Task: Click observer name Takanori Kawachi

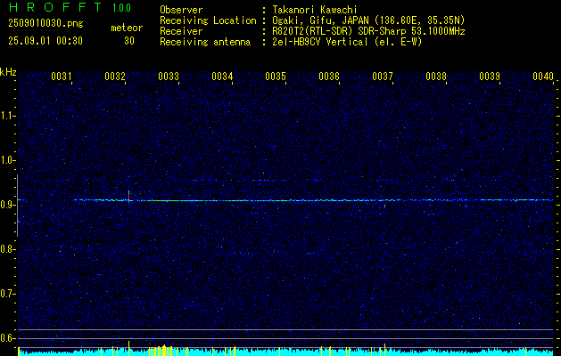Action: point(315,10)
